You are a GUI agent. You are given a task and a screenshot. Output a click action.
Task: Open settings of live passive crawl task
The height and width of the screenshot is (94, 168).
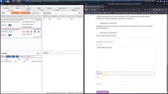38,20
